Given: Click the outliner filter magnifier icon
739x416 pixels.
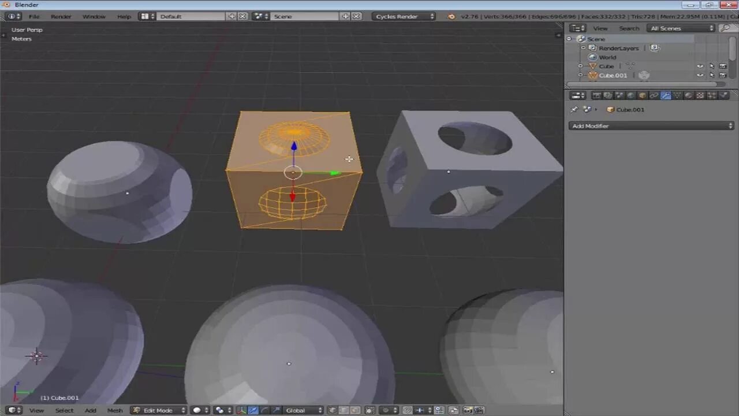Looking at the screenshot, I should pyautogui.click(x=725, y=28).
